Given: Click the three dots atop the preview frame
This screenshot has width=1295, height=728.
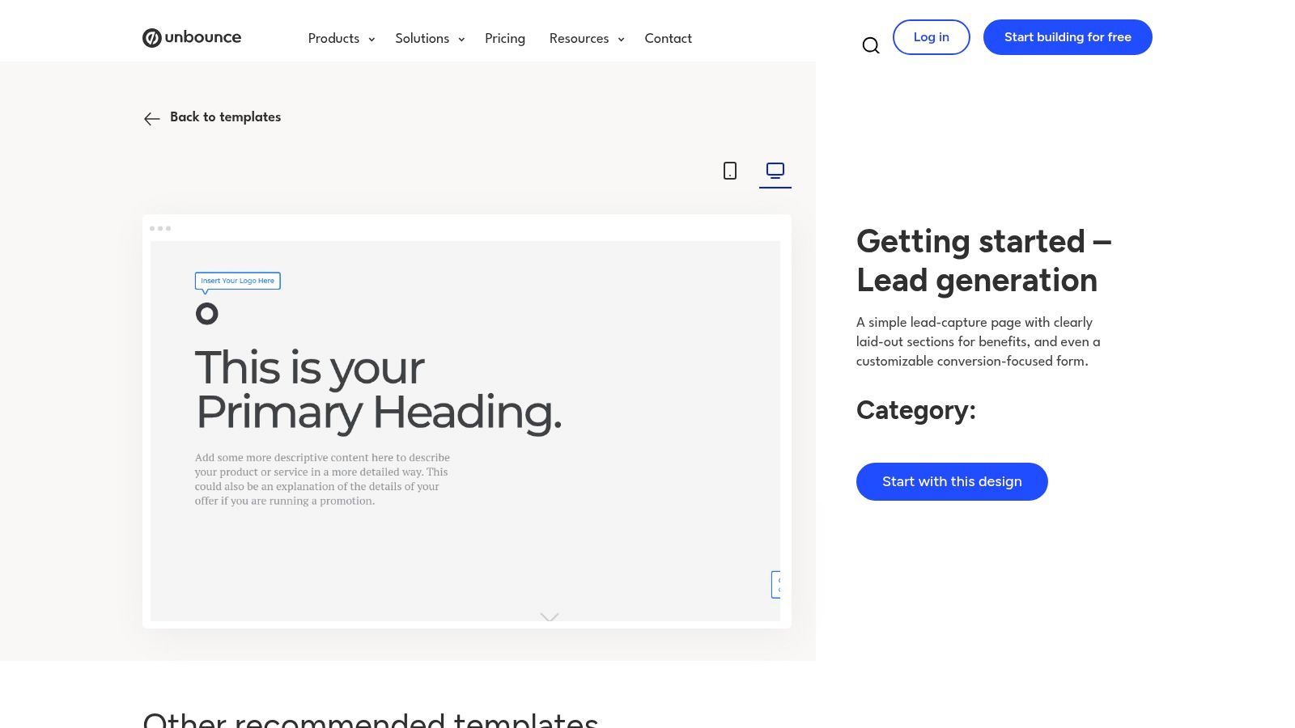Looking at the screenshot, I should [160, 228].
